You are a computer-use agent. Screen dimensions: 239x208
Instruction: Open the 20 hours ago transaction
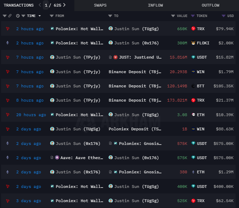[31, 115]
